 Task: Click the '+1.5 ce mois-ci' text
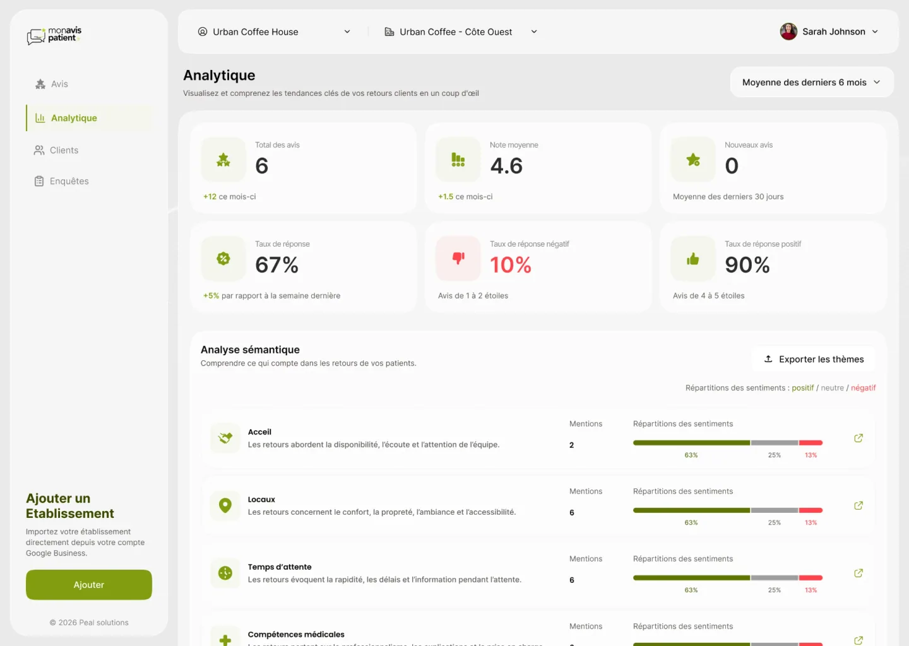pos(465,197)
